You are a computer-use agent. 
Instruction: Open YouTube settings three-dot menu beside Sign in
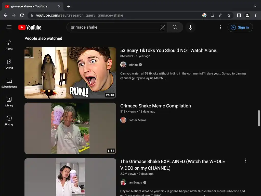(220, 27)
